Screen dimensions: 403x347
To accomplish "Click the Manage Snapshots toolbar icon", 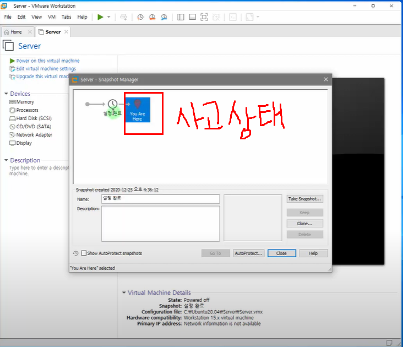I will [x=164, y=17].
